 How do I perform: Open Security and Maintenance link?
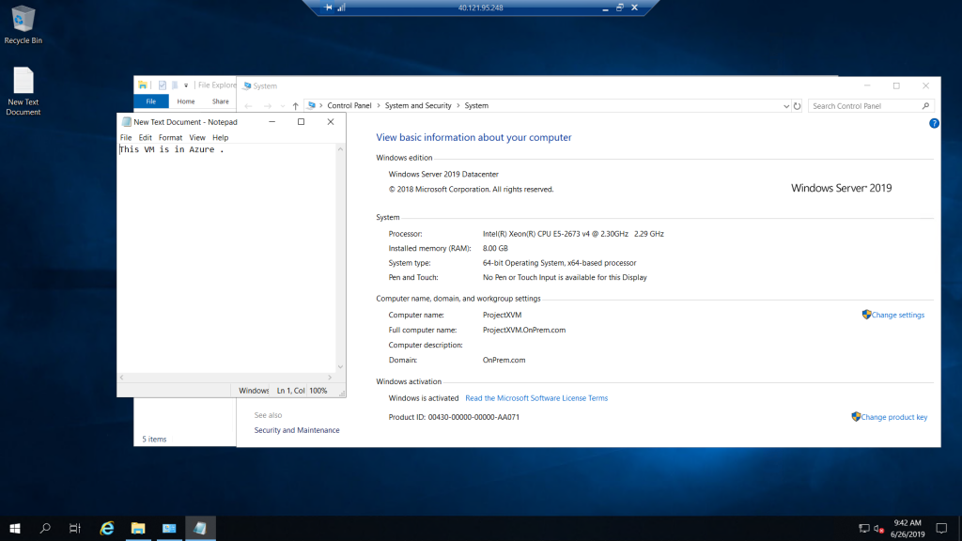point(297,430)
